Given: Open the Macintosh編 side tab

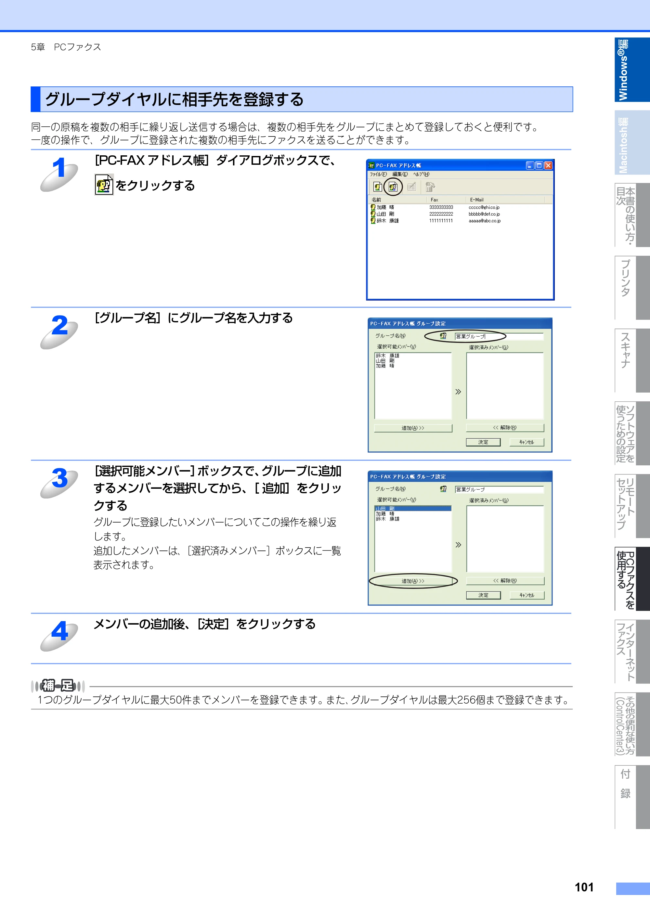Looking at the screenshot, I should [632, 143].
